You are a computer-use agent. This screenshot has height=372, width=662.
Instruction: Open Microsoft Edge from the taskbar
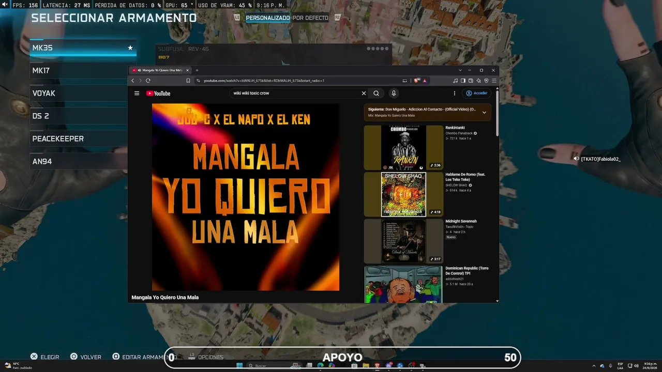pos(321,366)
